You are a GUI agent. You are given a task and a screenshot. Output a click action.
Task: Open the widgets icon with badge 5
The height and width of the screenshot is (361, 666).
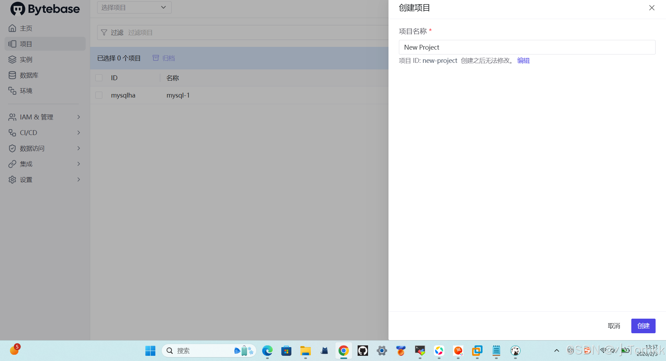15,350
